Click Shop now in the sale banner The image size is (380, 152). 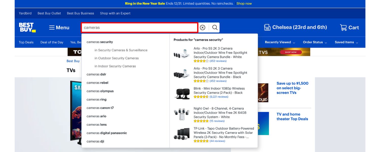[244, 3]
